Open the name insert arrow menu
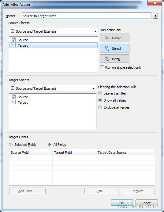164x212 pixels. pyautogui.click(x=155, y=16)
